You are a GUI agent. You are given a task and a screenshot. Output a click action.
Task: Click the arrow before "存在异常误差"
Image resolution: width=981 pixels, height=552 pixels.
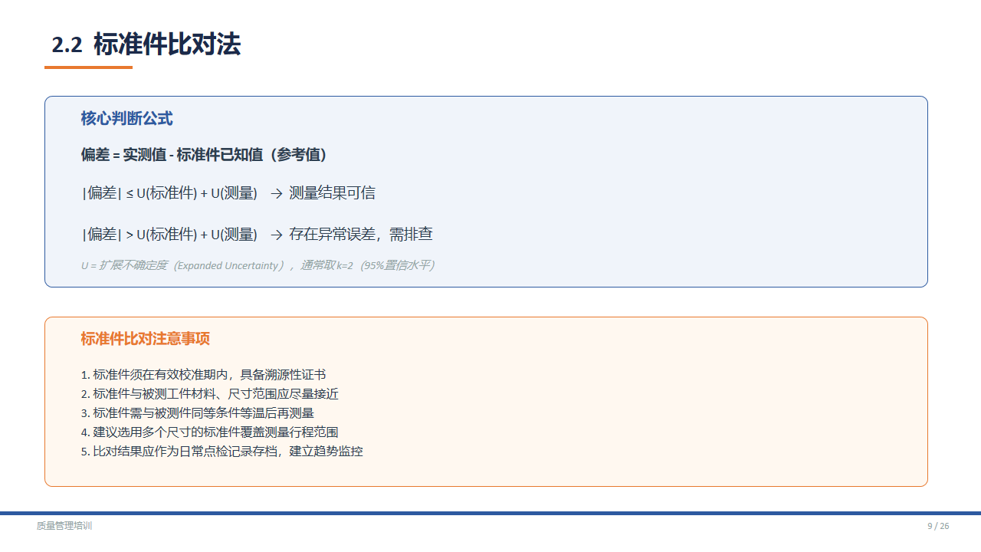[277, 235]
